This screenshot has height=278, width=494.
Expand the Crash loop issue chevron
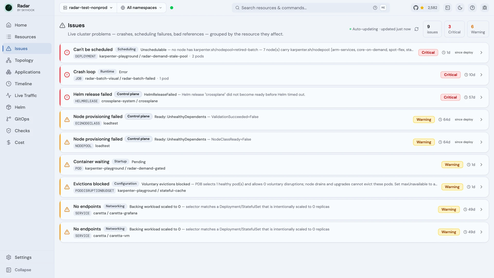[x=481, y=75]
